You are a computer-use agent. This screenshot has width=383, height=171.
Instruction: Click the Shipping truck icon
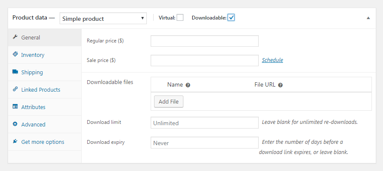coord(15,72)
